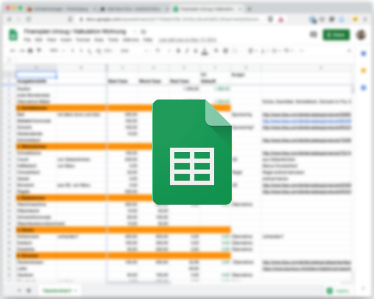Open a new browser tab with the plus
The height and width of the screenshot is (299, 374).
[x=250, y=9]
